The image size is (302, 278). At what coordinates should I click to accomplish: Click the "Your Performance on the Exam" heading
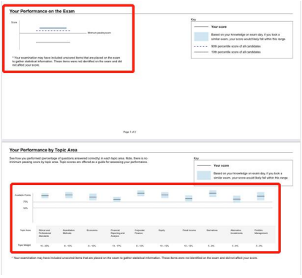click(x=42, y=11)
